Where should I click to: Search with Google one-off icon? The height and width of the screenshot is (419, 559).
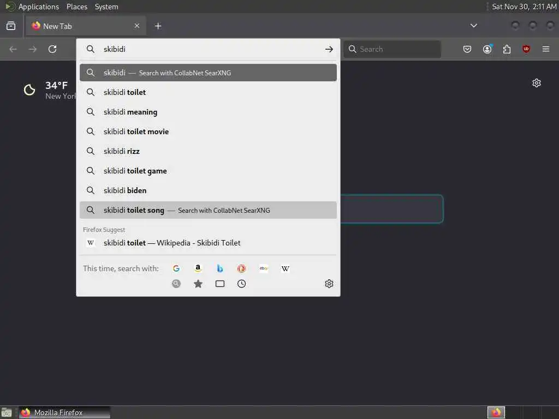tap(176, 268)
